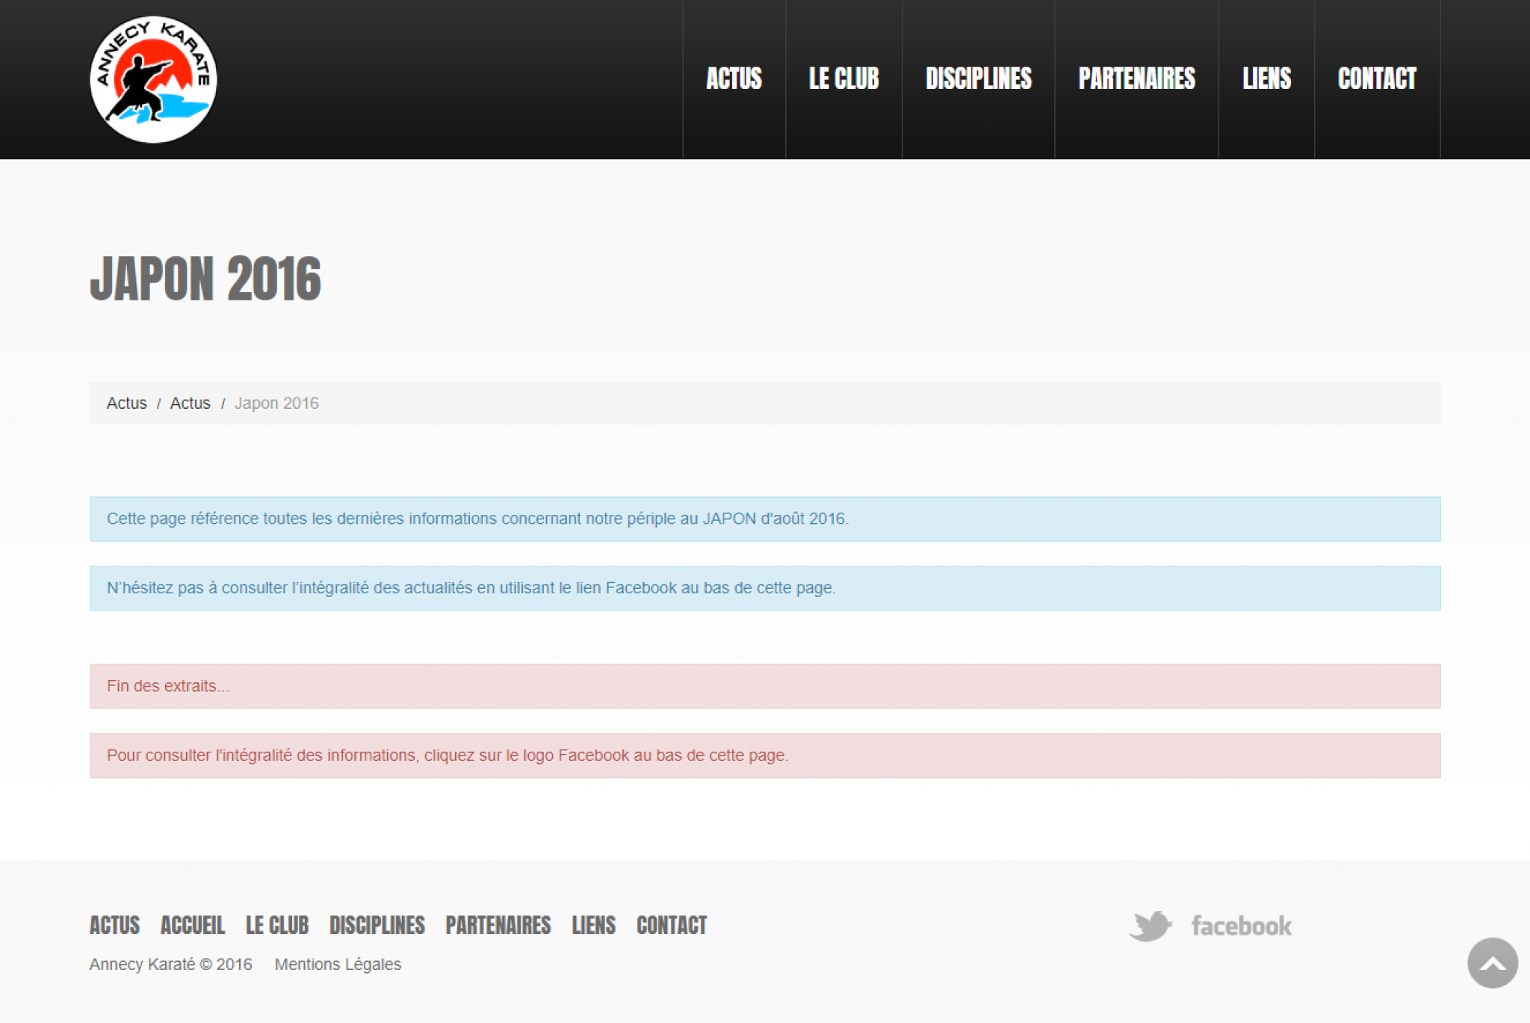
Task: Navigate to CONTACT in the header
Action: [1377, 79]
